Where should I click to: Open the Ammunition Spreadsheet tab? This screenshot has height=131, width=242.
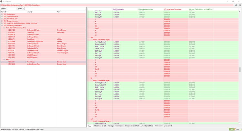(x=163, y=126)
